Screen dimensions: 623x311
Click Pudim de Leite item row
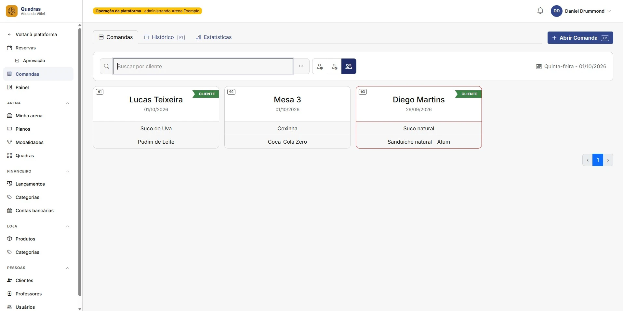(x=156, y=142)
